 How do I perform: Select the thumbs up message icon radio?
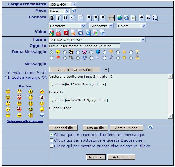tap(118, 52)
